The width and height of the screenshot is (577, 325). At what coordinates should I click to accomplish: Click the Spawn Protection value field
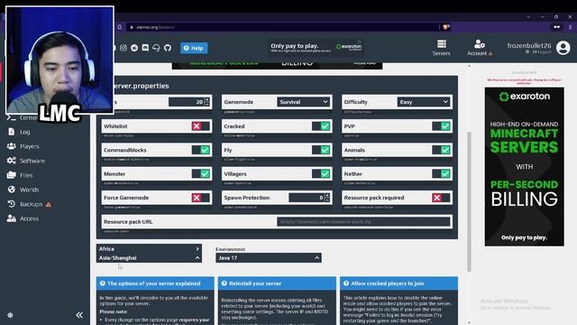307,198
